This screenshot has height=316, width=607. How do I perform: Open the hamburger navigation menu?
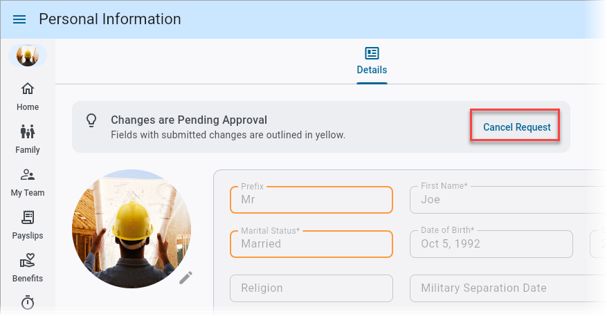(x=19, y=19)
